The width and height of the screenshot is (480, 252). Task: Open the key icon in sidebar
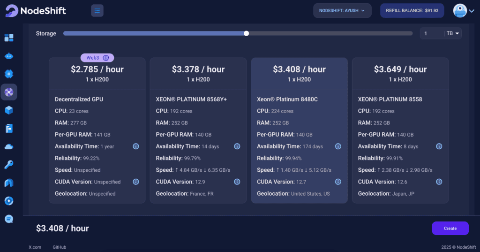9,164
